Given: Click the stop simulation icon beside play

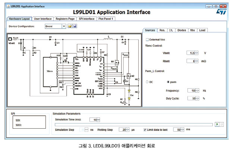Looking at the screenshot, I should pyautogui.click(x=222, y=124).
